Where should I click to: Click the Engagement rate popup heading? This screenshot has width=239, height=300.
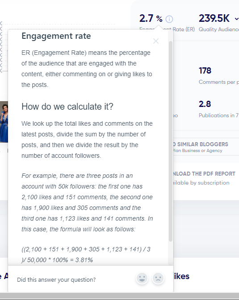tap(56, 36)
